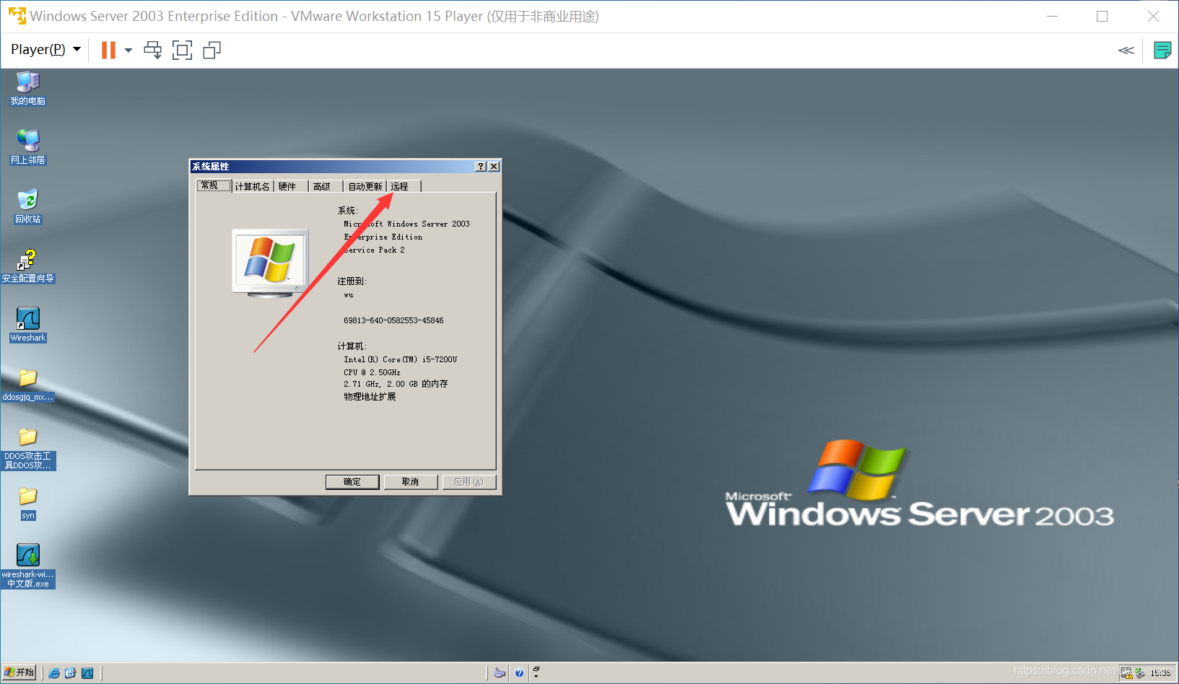
Task: Click the Intel(R) Core(TM) i5-7200U text
Action: click(x=400, y=359)
